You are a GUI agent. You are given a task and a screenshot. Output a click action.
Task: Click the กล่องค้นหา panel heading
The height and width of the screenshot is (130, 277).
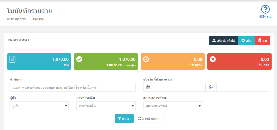(x=19, y=40)
